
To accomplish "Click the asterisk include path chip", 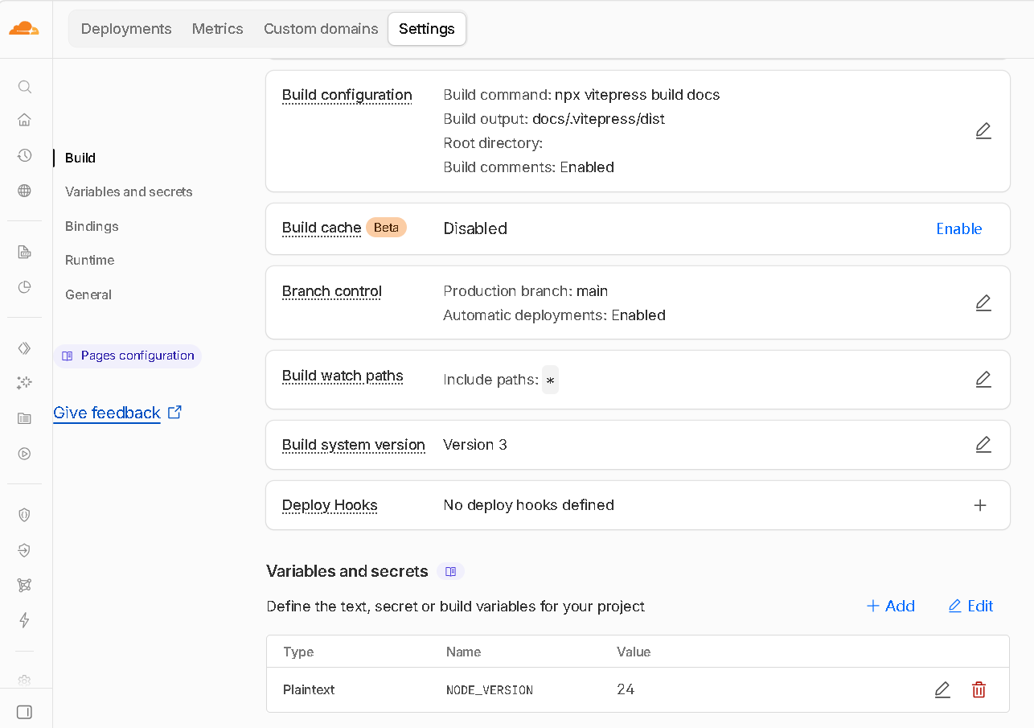I will click(x=550, y=380).
